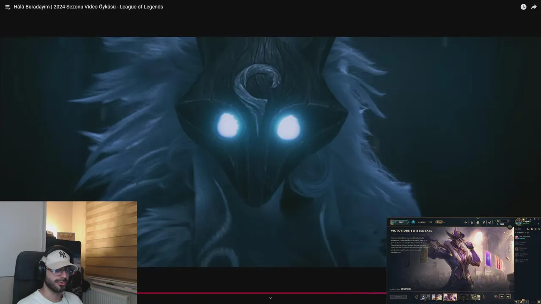
Task: Click the friends list sort icon
Action: tap(536, 229)
